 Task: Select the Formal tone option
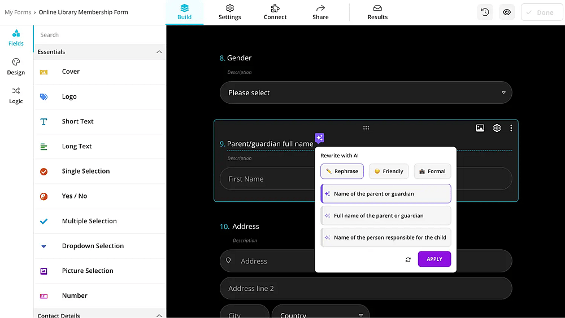(x=432, y=171)
